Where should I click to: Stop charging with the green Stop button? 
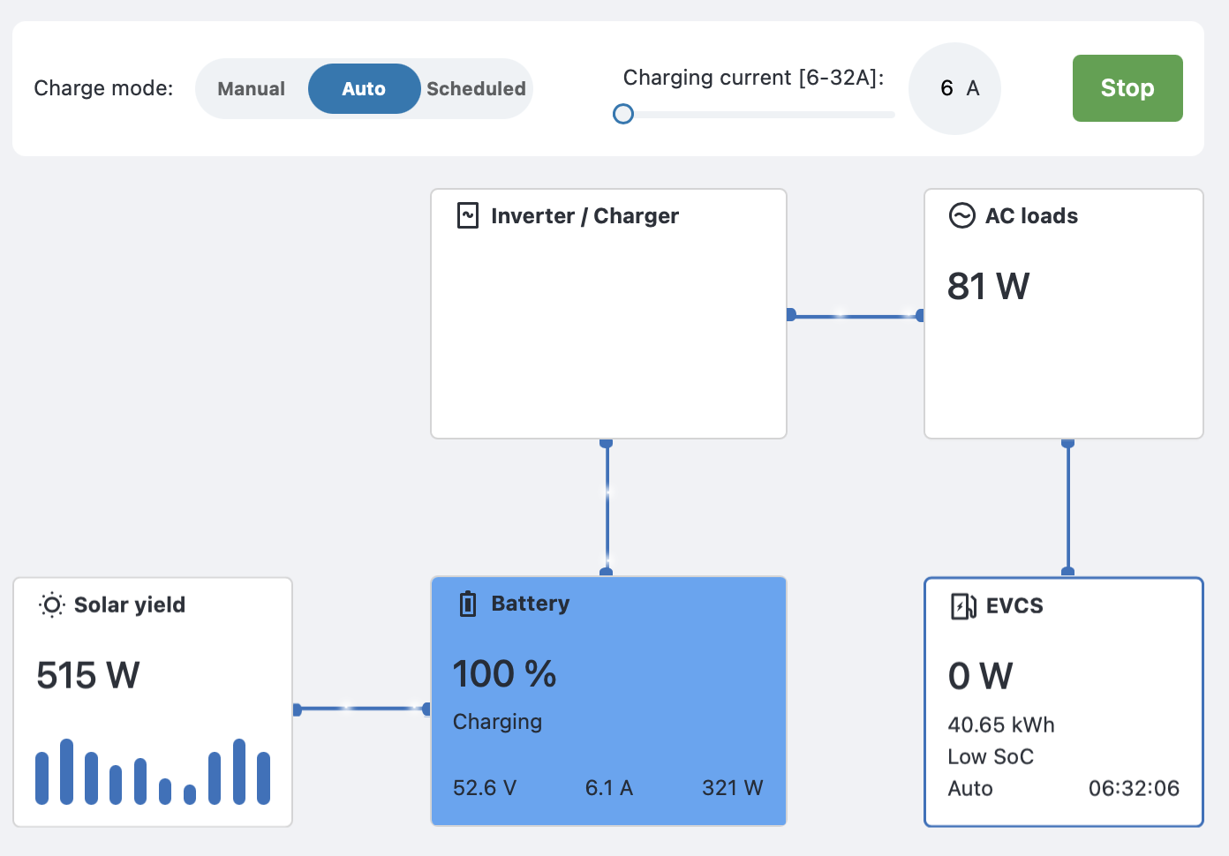coord(1127,88)
